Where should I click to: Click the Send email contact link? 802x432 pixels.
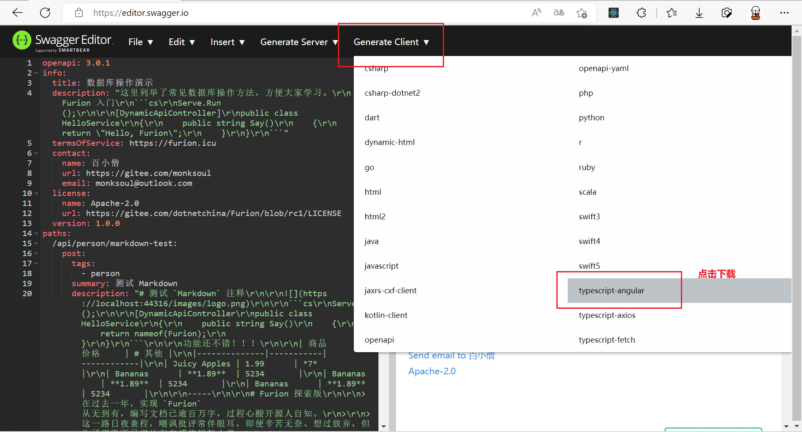(x=451, y=356)
